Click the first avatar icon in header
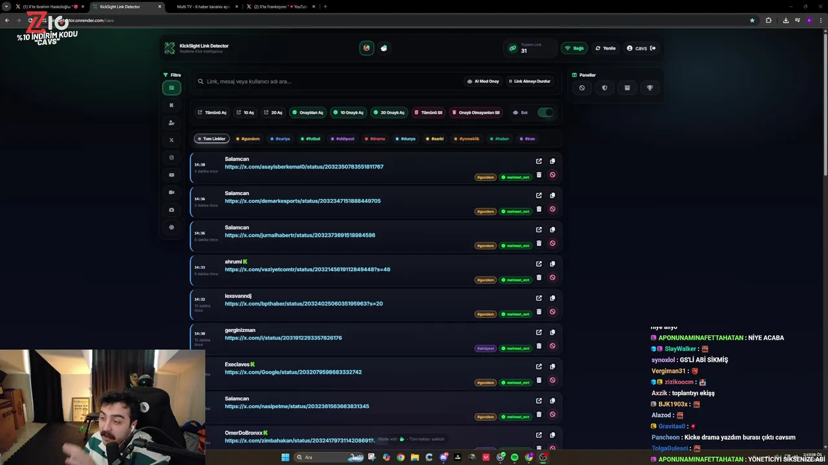828x465 pixels. (367, 48)
